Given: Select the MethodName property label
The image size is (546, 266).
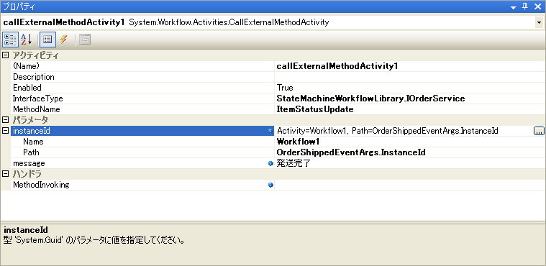Looking at the screenshot, I should (37, 109).
